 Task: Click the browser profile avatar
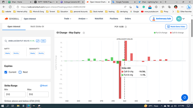coord(176,7)
